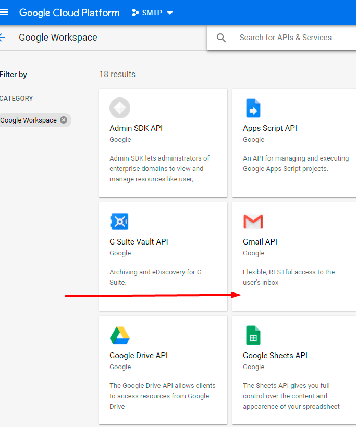Open the Admin SDK API title
Image resolution: width=356 pixels, height=427 pixels.
point(136,128)
